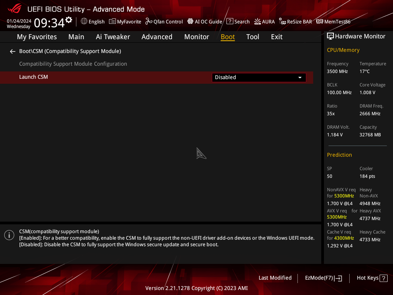Switch to the Ai Tweaker tab
The width and height of the screenshot is (393, 295).
(113, 37)
